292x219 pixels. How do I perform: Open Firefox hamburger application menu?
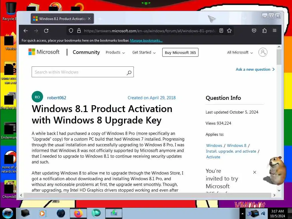pos(275,30)
